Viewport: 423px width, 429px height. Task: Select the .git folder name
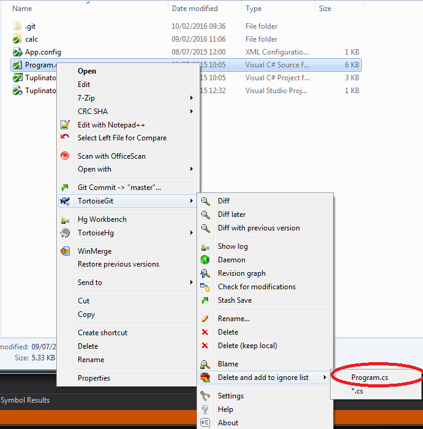pyautogui.click(x=30, y=26)
